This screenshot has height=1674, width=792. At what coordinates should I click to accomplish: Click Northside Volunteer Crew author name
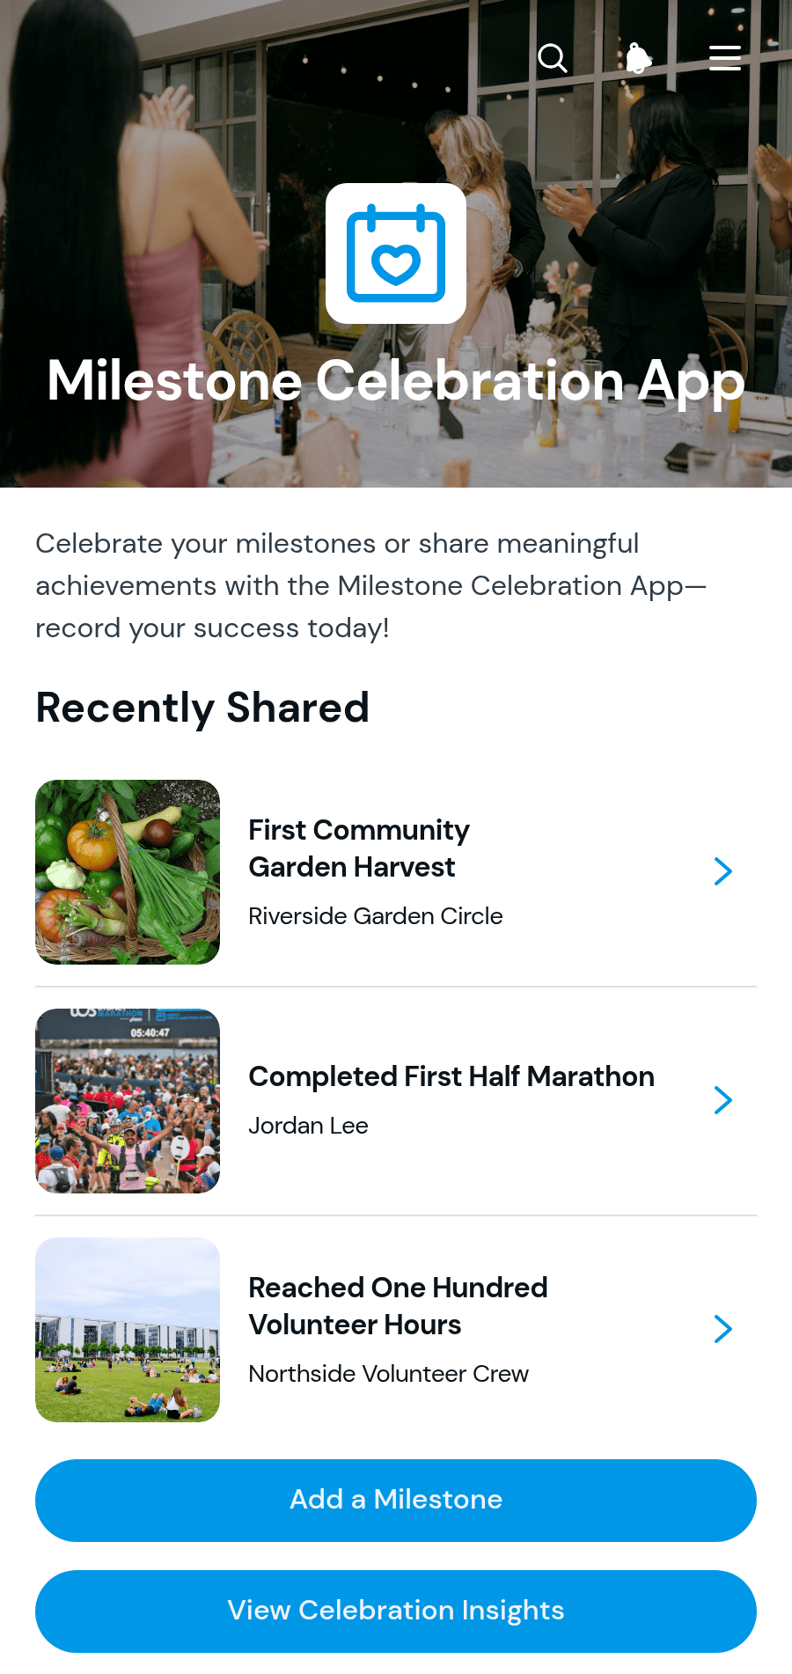(x=389, y=1374)
